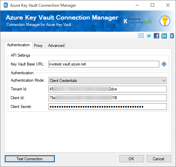The width and height of the screenshot is (176, 167).
Task: Click the KingswaySoft app icon in title bar
Action: pos(6,5)
